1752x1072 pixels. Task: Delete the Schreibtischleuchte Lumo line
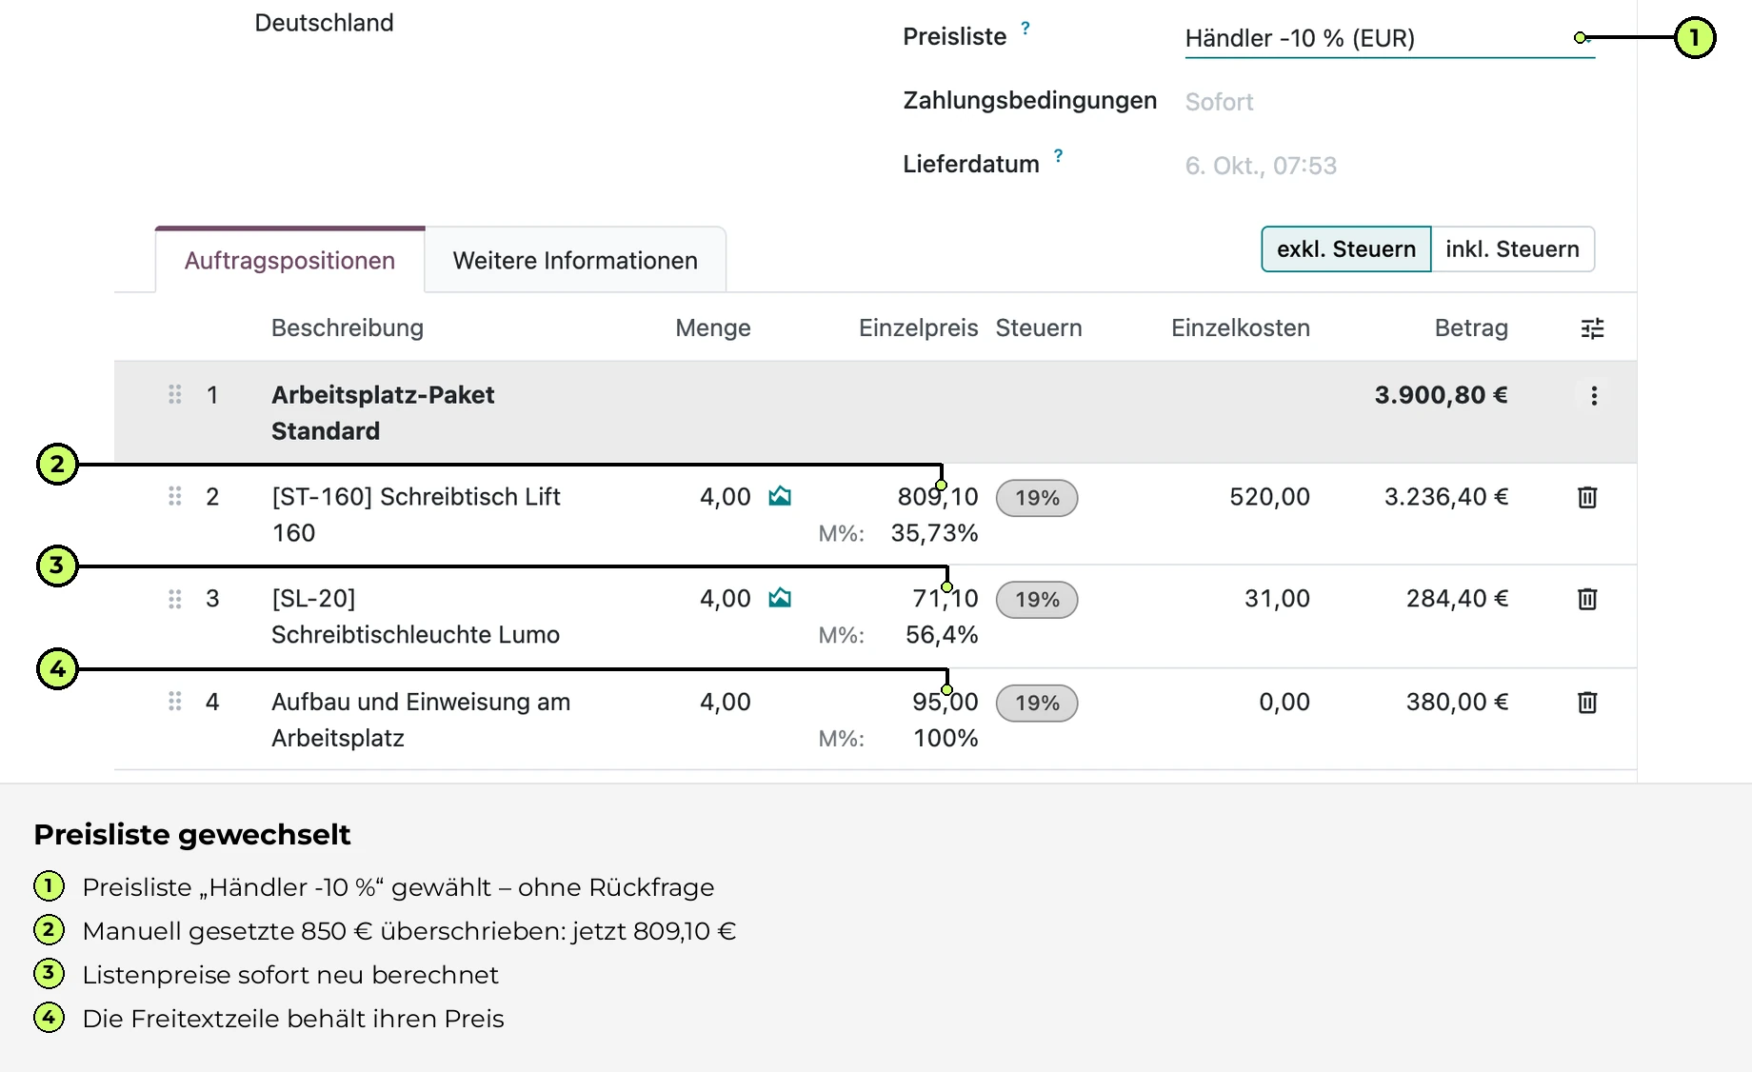pyautogui.click(x=1587, y=599)
